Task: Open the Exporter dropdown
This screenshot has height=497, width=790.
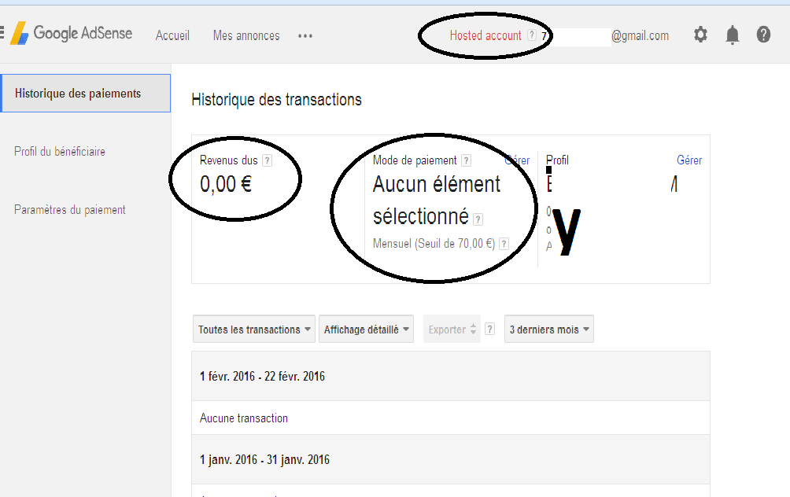Action: coord(452,329)
